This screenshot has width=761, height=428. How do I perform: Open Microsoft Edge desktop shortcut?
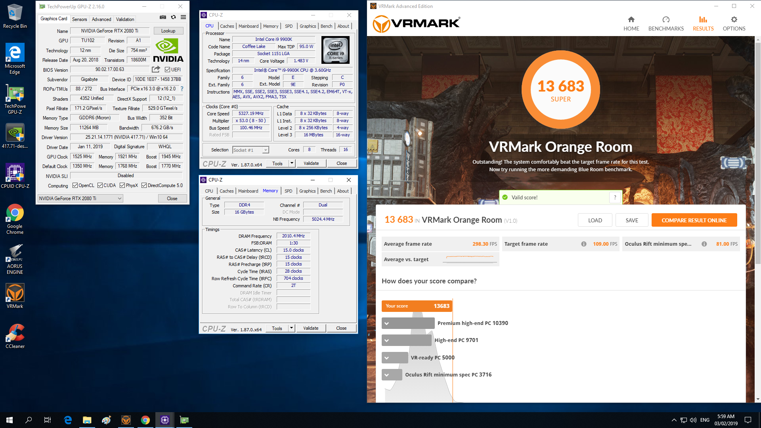[15, 59]
